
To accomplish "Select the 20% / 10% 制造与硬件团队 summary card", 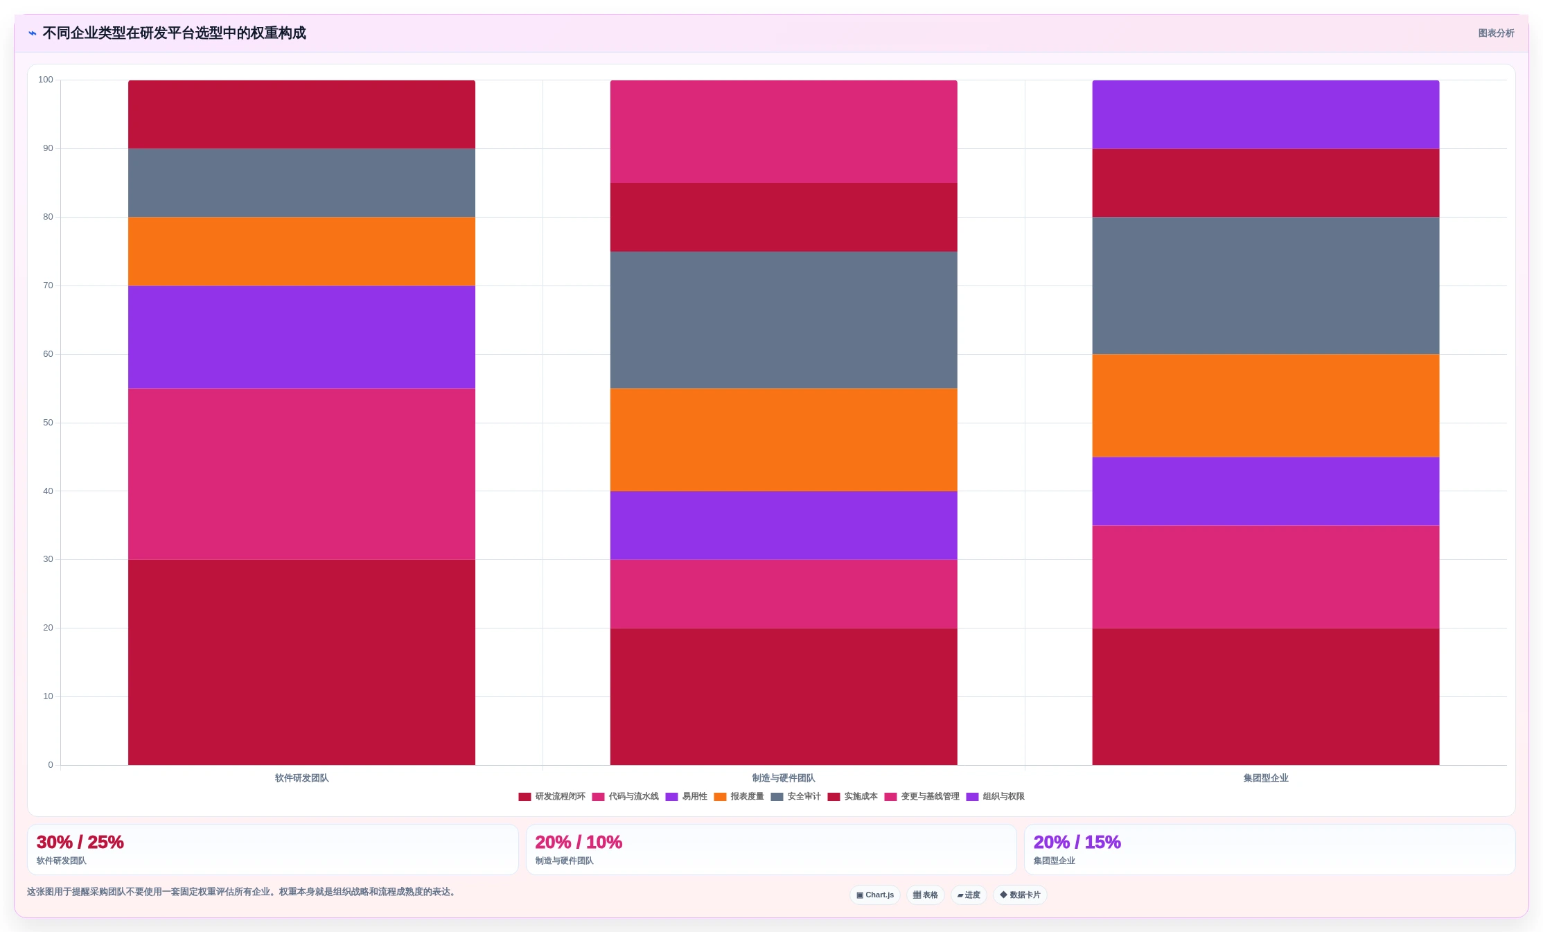I will pos(771,850).
